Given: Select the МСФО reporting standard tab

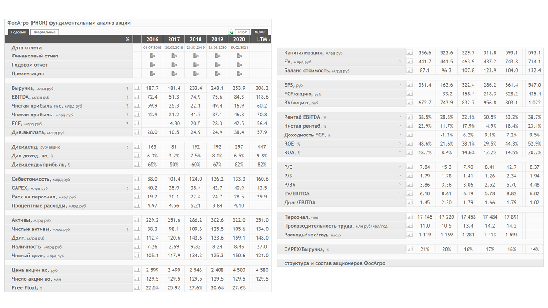Looking at the screenshot, I should (260, 32).
